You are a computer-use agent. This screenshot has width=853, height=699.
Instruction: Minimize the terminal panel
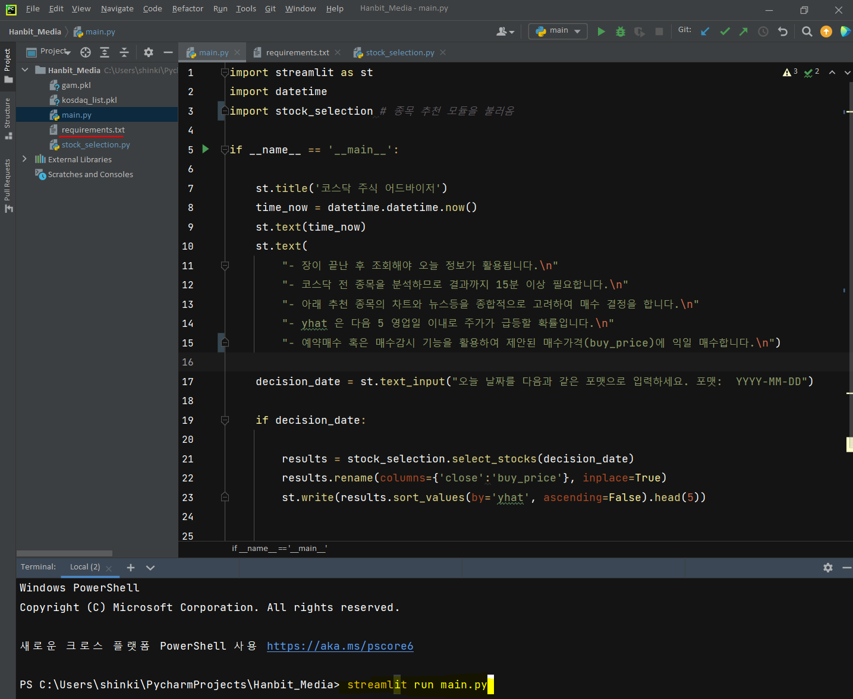pos(847,568)
